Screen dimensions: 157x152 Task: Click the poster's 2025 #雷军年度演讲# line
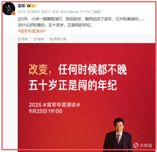(x=54, y=105)
